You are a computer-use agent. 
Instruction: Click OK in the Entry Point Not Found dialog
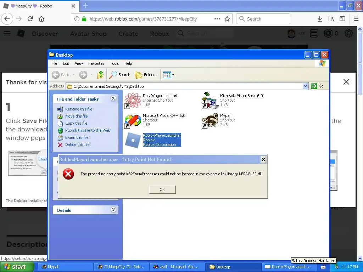pyautogui.click(x=162, y=189)
